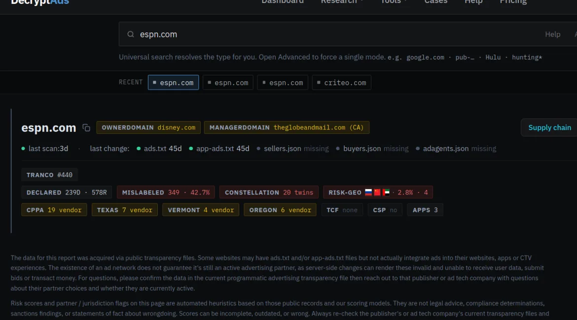Viewport: 577px width, 320px height.
Task: Click the search magnifier icon
Action: 131,34
